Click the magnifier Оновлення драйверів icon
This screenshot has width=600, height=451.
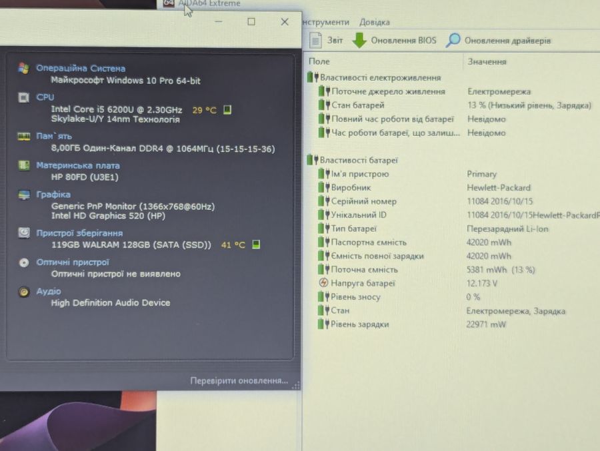coord(453,40)
